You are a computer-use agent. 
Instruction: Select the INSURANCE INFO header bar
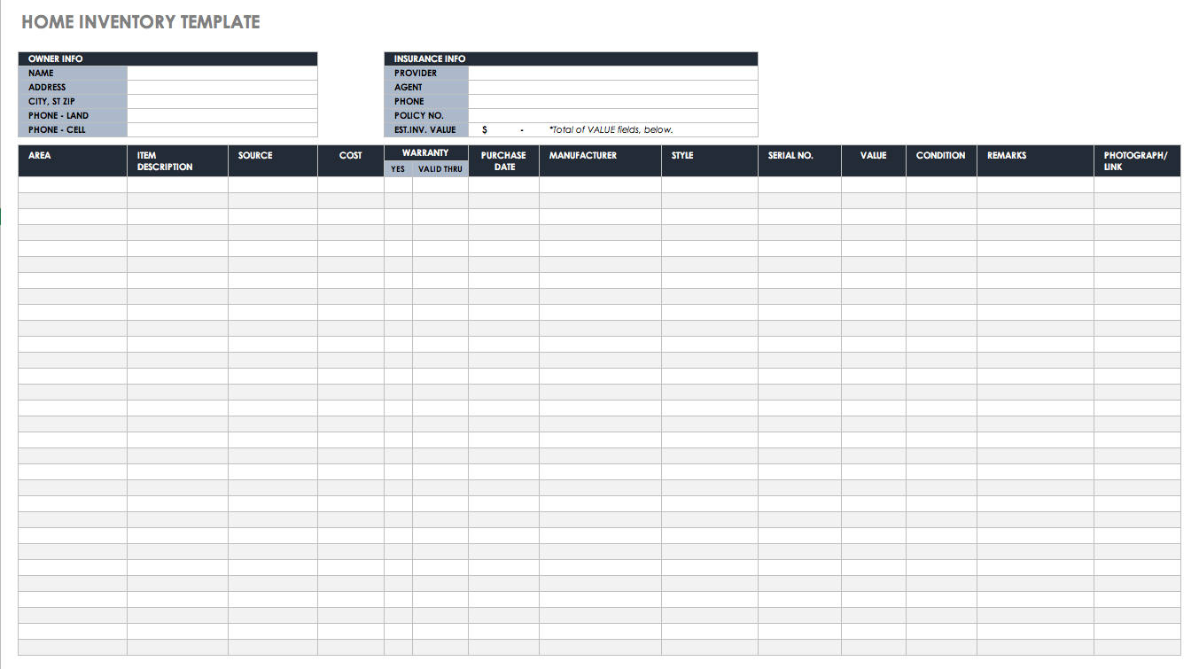tap(570, 58)
